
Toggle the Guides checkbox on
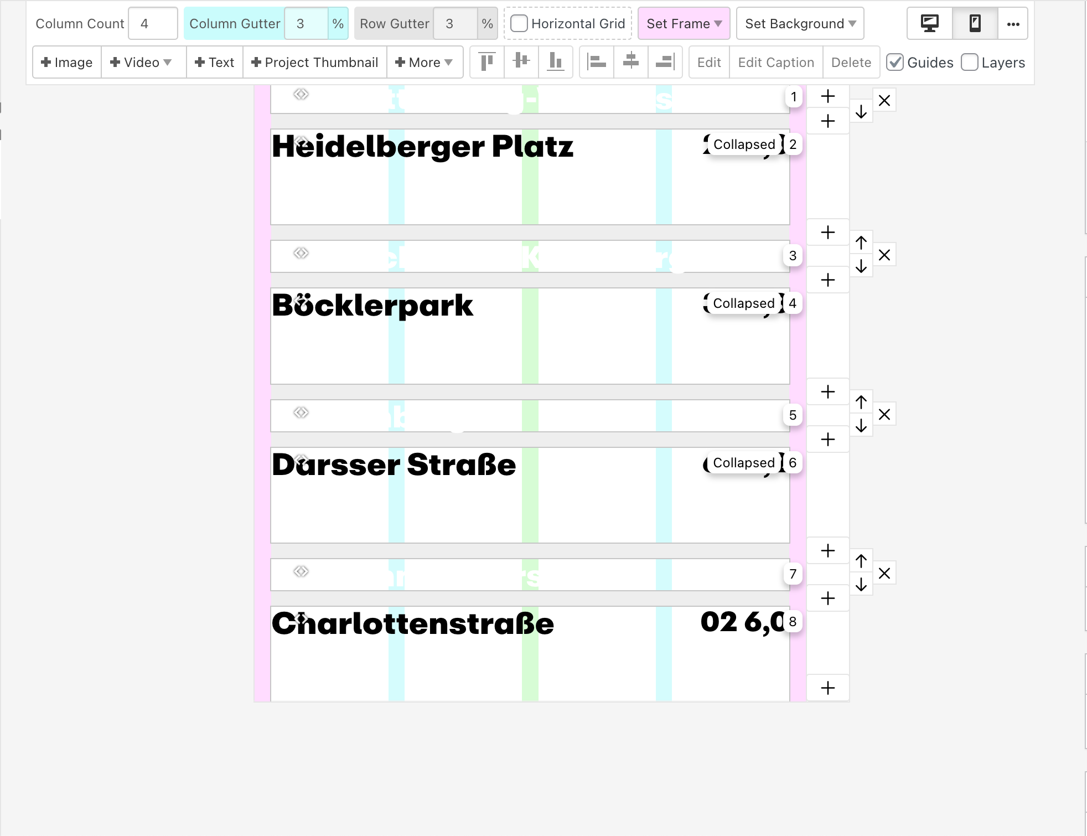[897, 63]
